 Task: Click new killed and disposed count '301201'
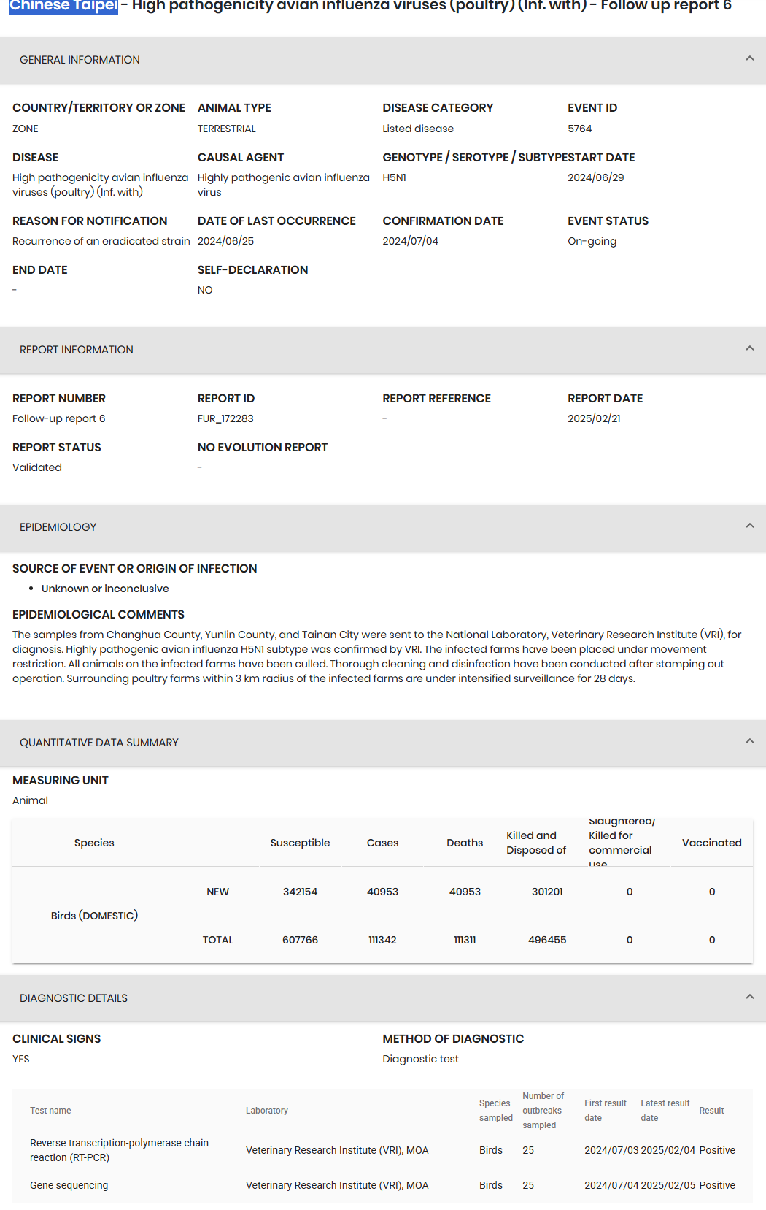(547, 892)
